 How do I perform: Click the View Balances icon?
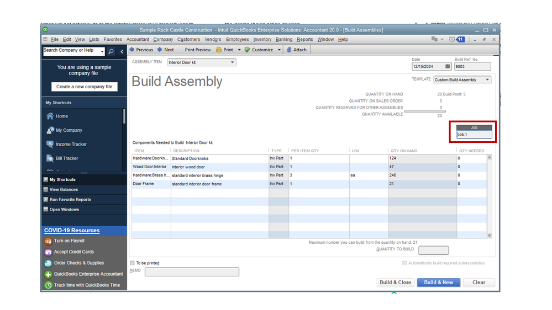pyautogui.click(x=45, y=189)
